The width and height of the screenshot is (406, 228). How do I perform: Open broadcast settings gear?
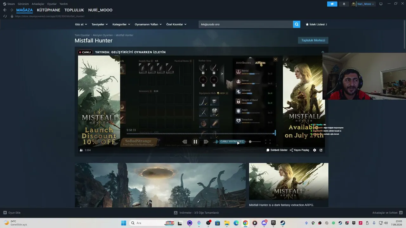(x=315, y=150)
